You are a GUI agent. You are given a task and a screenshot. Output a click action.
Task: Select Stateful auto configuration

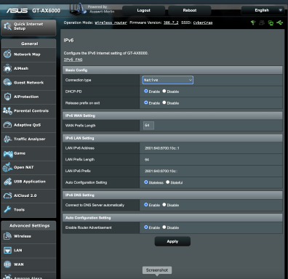[167, 182]
